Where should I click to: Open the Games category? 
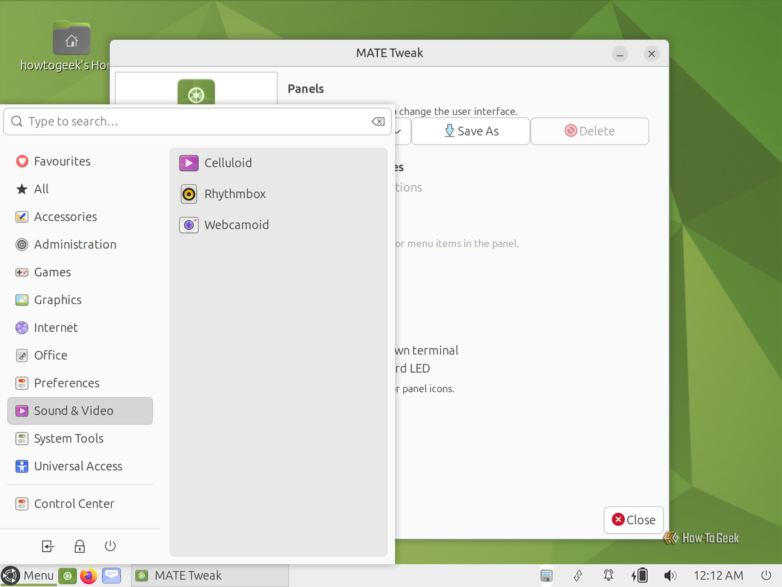click(x=80, y=272)
